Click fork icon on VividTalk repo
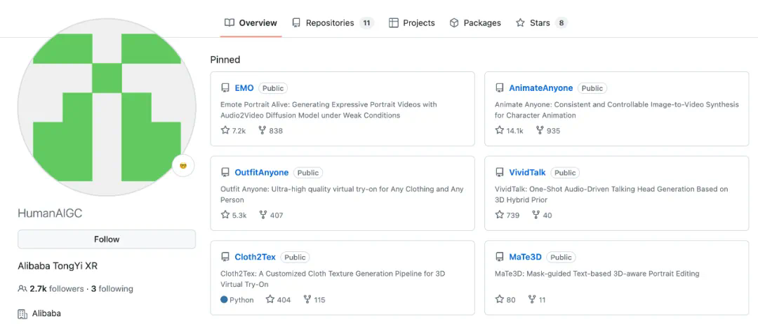This screenshot has height=324, width=758. tap(536, 215)
